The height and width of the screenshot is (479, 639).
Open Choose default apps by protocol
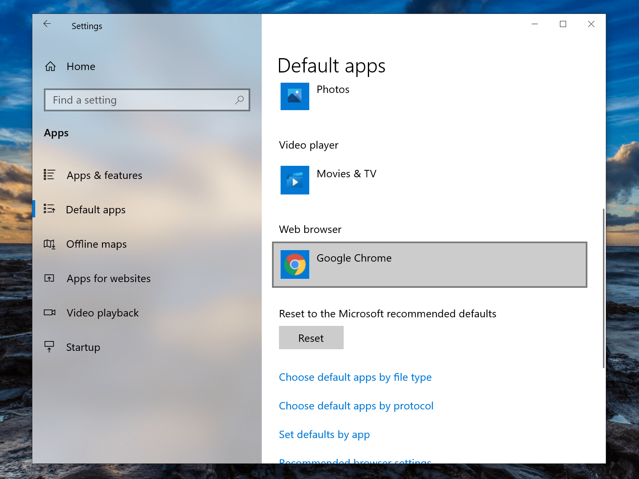click(356, 406)
